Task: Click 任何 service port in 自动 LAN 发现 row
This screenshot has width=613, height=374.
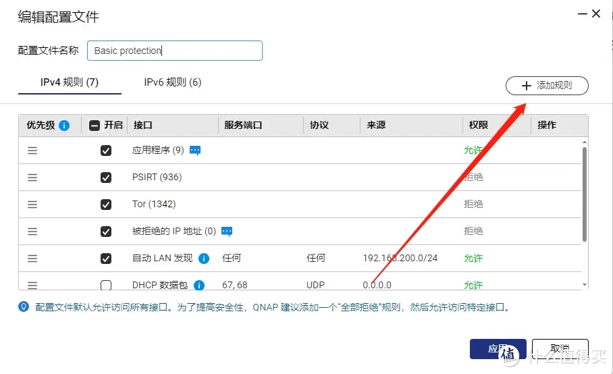Action: coord(232,259)
